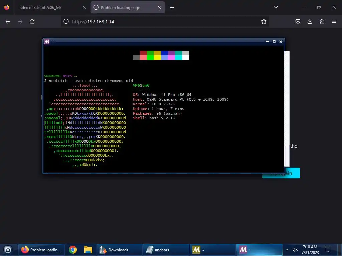Image resolution: width=342 pixels, height=256 pixels.
Task: Switch to Firefox 'Problem loadin...' taskbar item
Action: [41, 250]
